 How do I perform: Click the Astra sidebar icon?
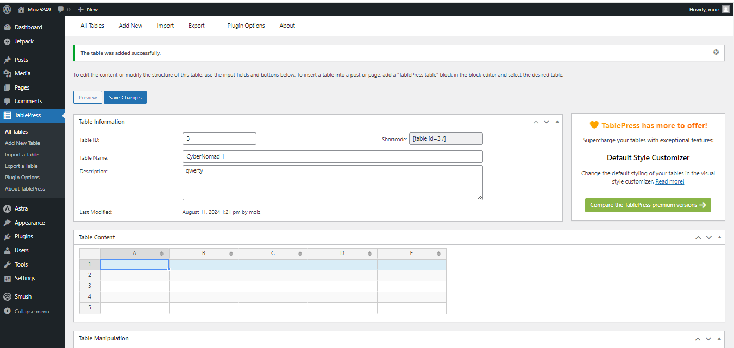7,208
